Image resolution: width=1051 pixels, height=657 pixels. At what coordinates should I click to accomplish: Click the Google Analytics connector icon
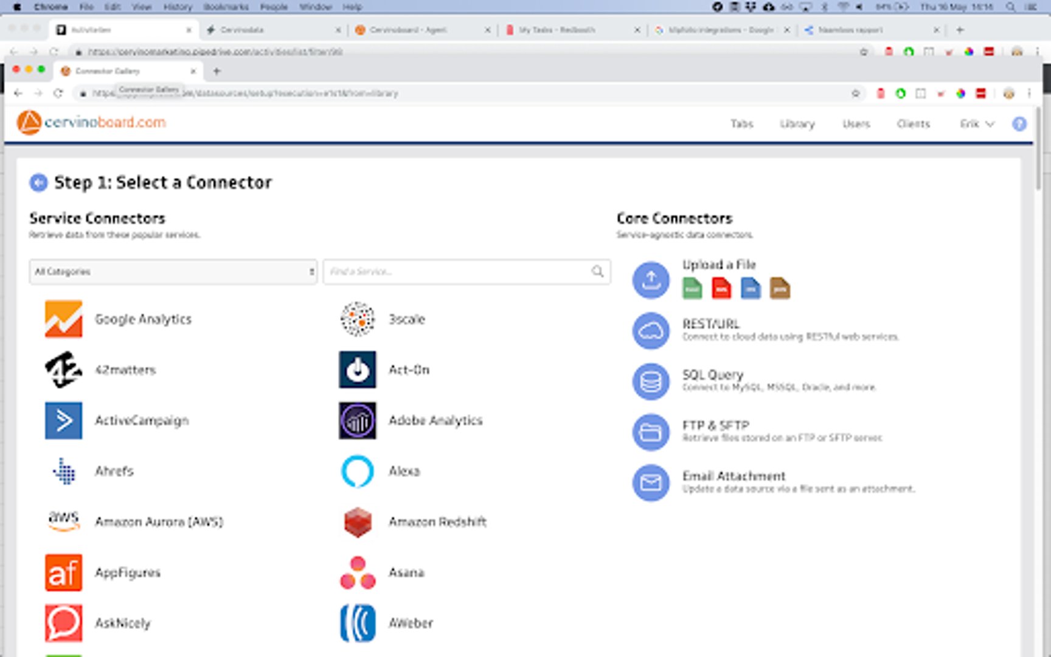click(x=63, y=319)
